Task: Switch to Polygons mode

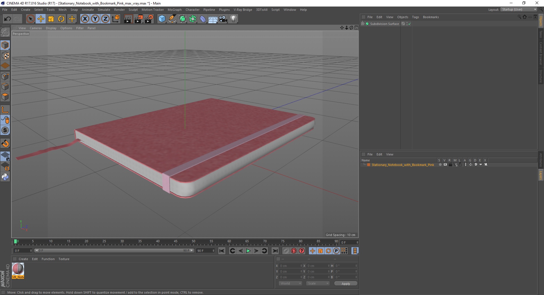Action: (x=5, y=97)
